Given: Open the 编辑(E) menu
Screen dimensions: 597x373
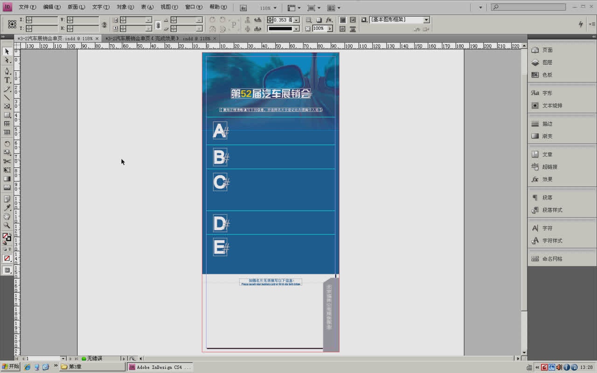Looking at the screenshot, I should (x=52, y=7).
